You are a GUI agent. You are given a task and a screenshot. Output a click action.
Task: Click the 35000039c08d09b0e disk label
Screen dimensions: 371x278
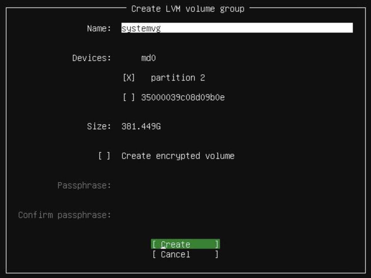coord(183,98)
